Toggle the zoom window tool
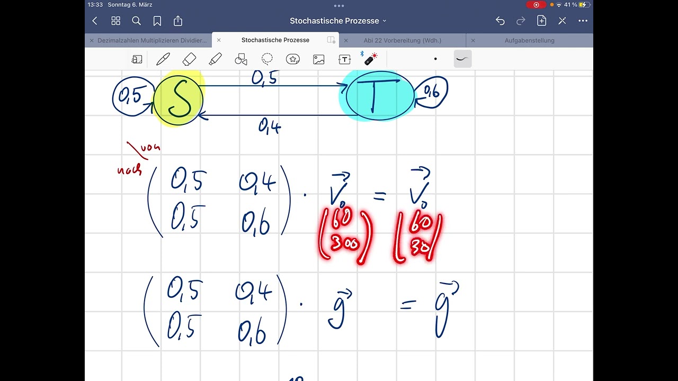Screen dimensions: 678x381 pos(137,59)
